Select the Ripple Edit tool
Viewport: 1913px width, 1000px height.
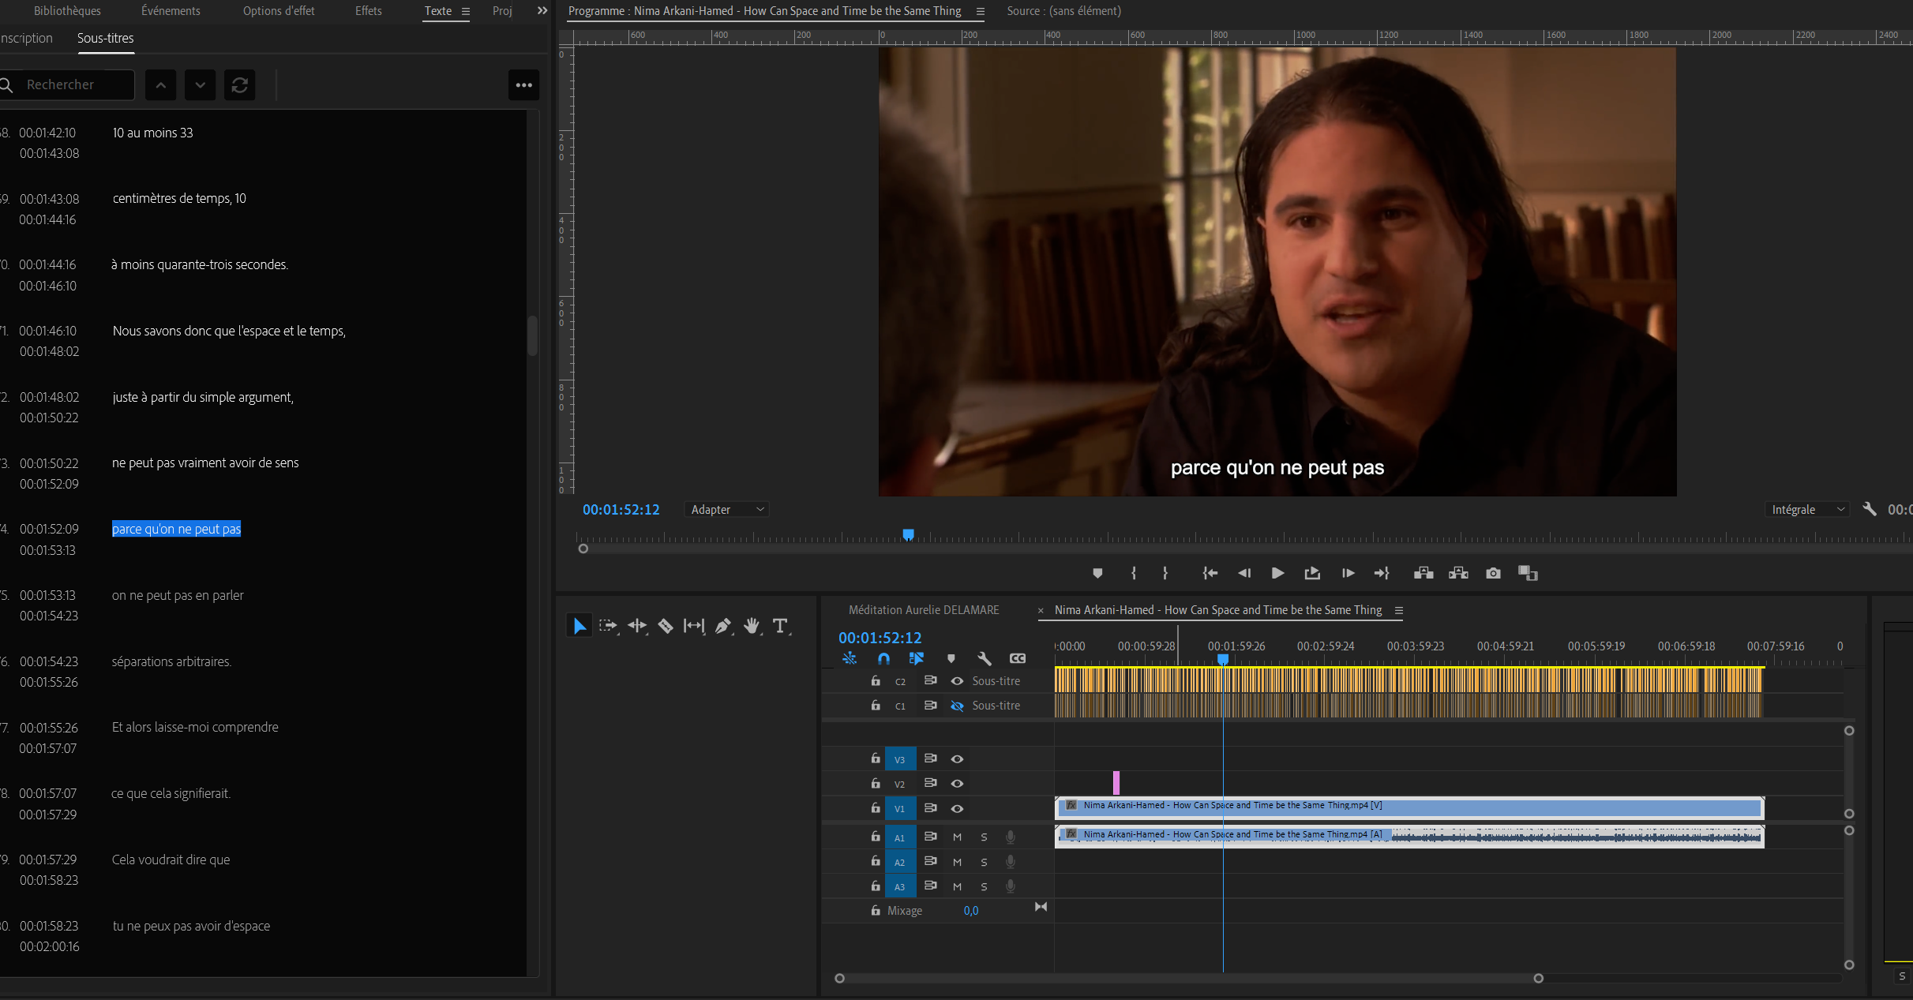636,626
